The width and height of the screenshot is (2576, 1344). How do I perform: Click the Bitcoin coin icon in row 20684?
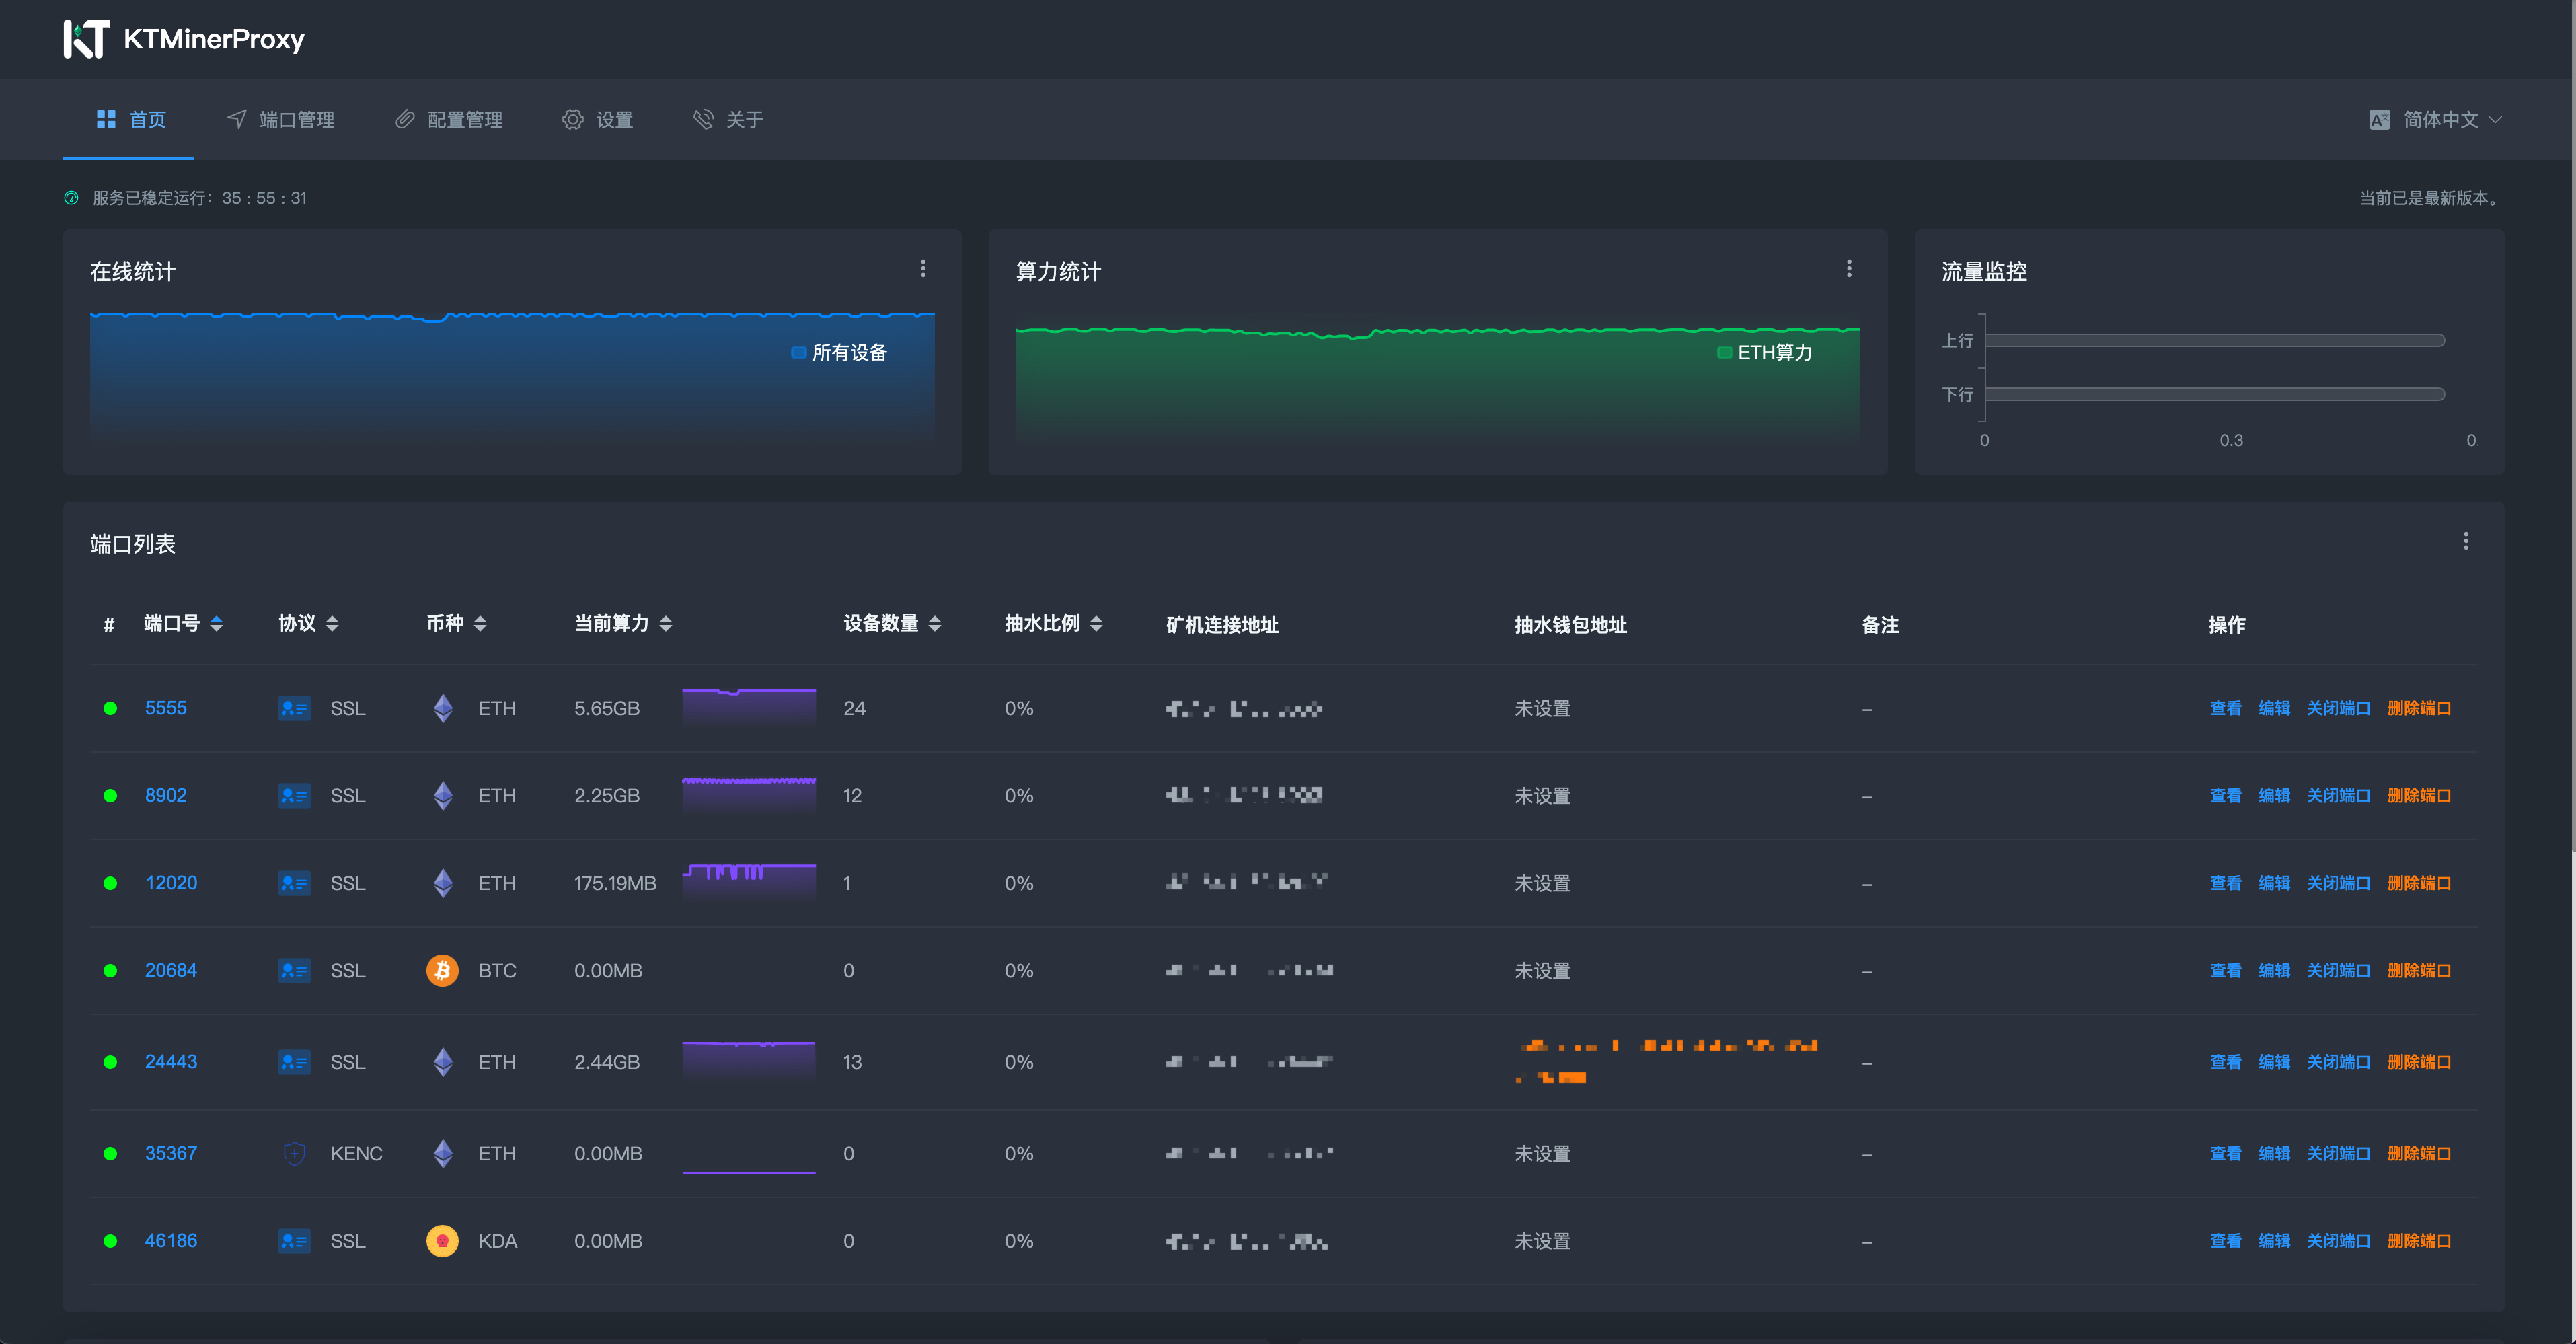click(442, 970)
